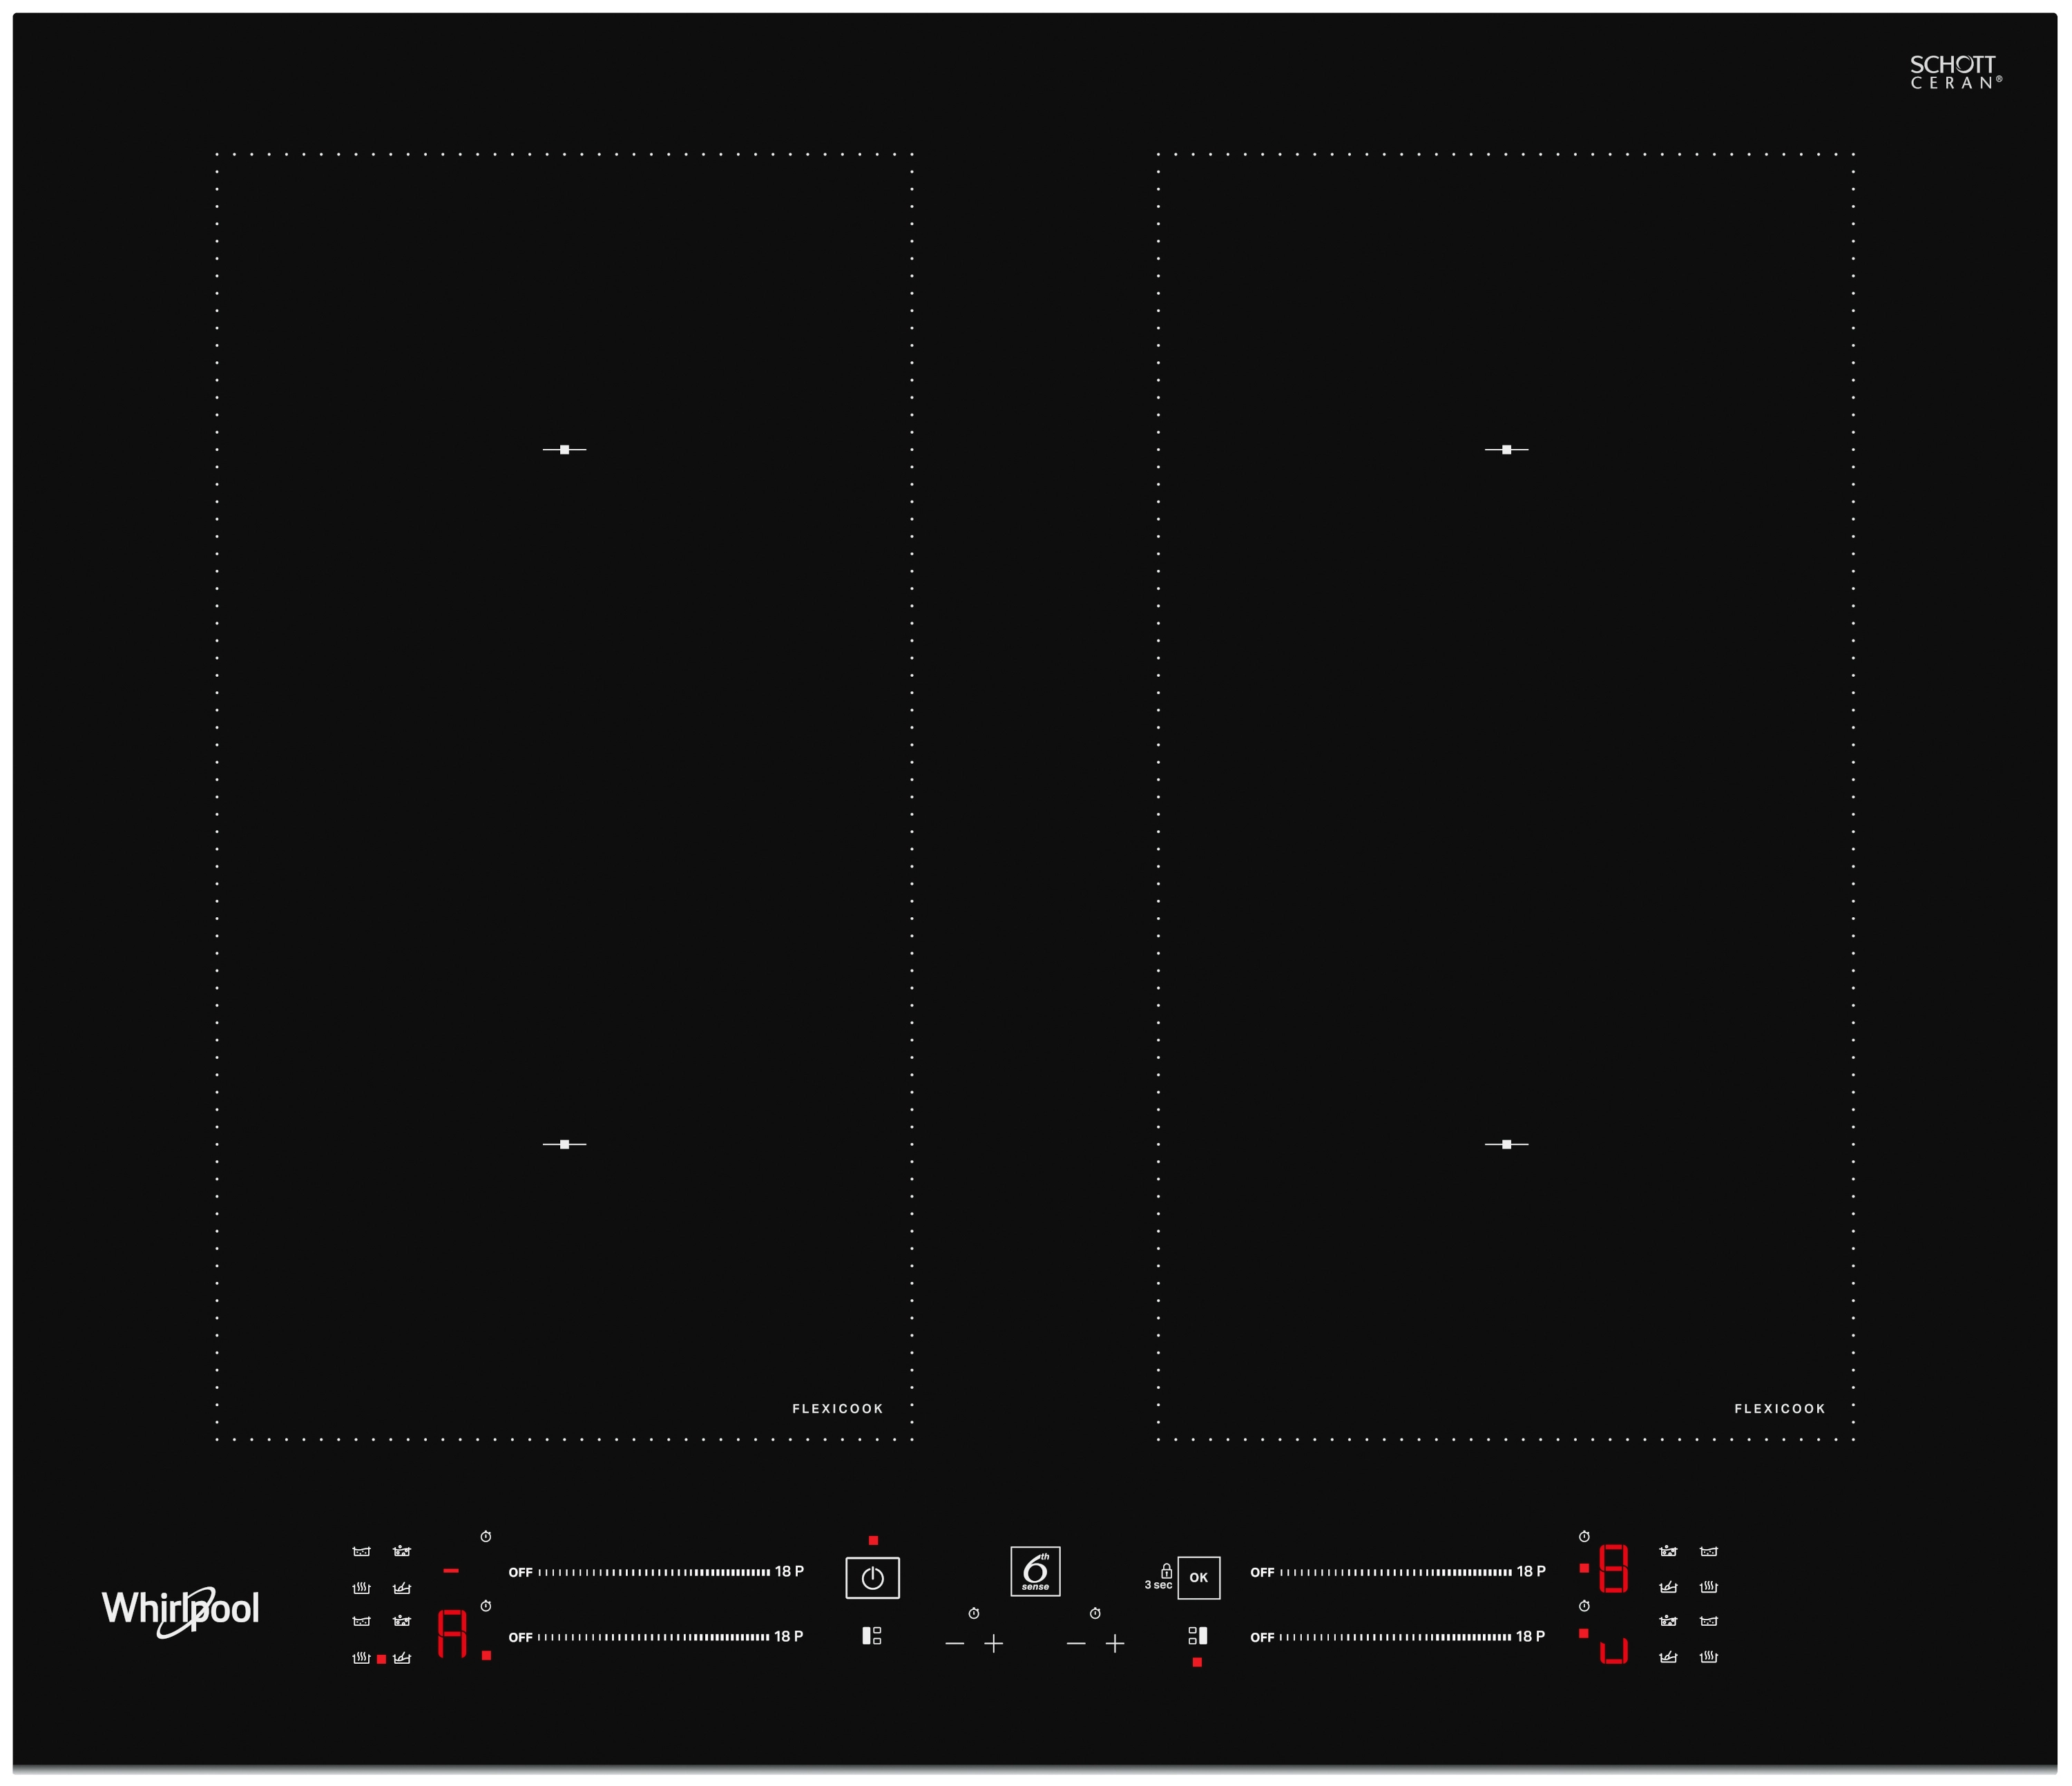Tap 18 P on the lower-right power slider
This screenshot has height=1786, width=2072.
click(x=1530, y=1636)
